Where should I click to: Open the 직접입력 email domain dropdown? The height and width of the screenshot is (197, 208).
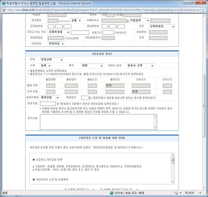click(x=139, y=21)
